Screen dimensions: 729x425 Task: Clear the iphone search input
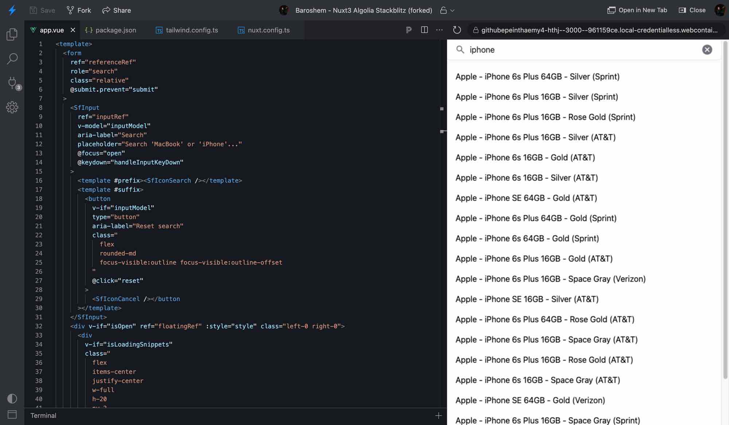coord(707,50)
